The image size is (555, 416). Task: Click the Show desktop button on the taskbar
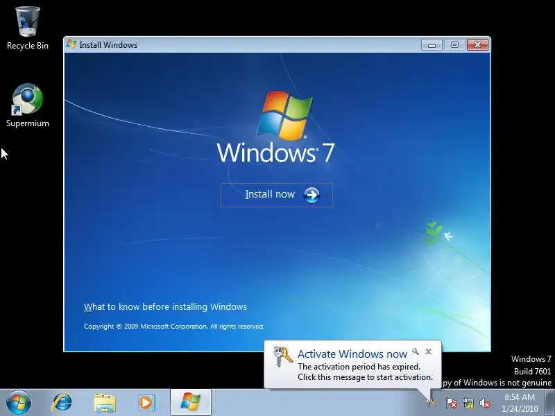(x=550, y=403)
